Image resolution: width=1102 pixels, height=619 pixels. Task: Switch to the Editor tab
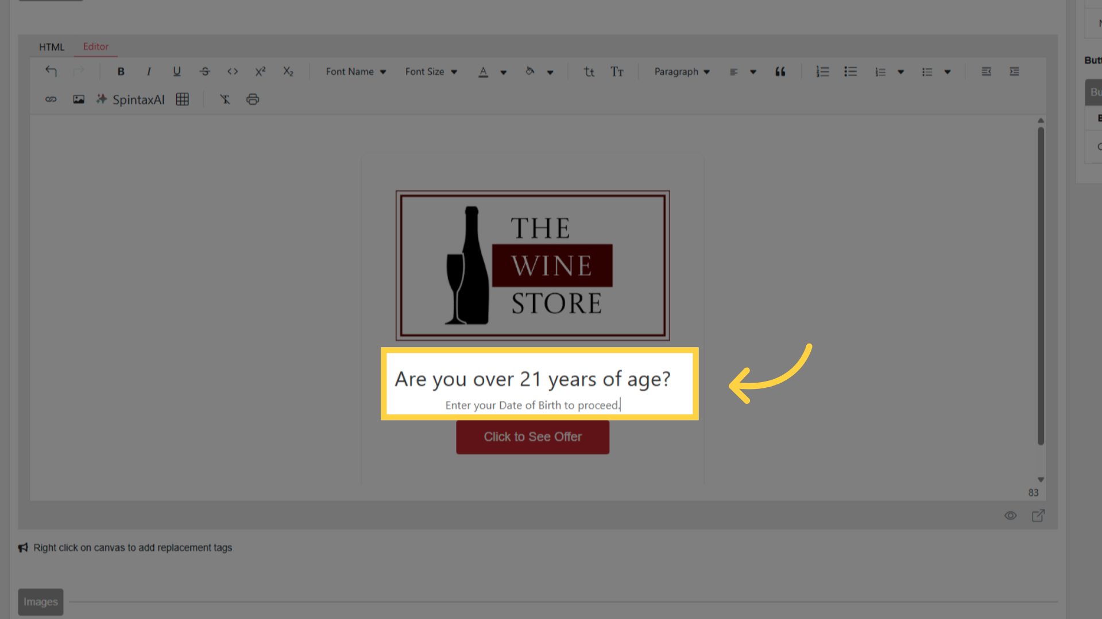pos(96,46)
